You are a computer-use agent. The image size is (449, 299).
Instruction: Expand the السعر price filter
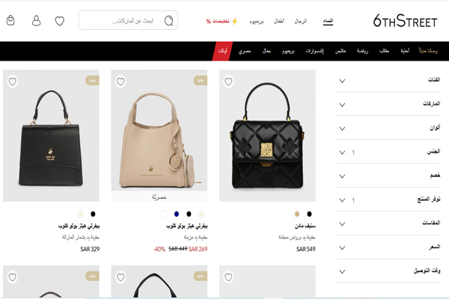[x=388, y=247]
